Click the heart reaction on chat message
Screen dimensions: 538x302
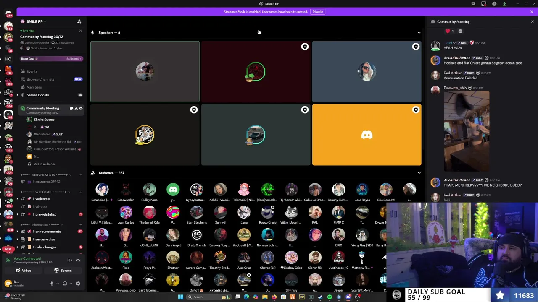coord(449,31)
